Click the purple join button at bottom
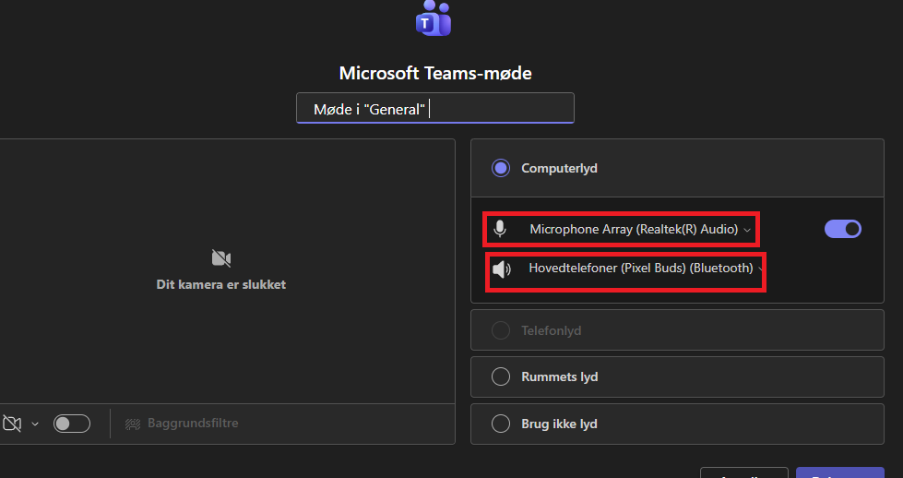 (x=839, y=472)
